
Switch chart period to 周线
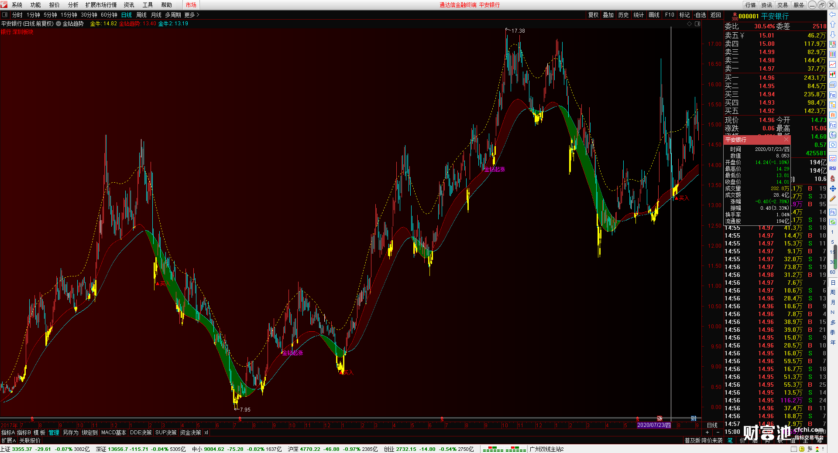[x=141, y=15]
